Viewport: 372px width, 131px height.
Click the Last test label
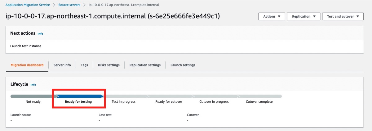[x=105, y=115]
